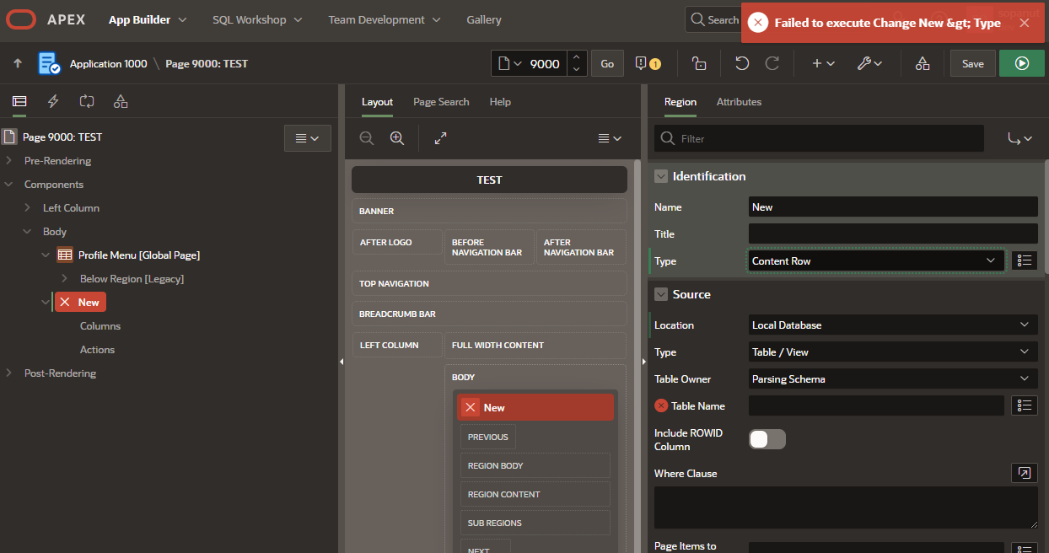Expand the layout pane to full screen
This screenshot has height=553, width=1049.
pos(440,138)
